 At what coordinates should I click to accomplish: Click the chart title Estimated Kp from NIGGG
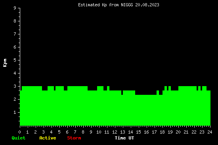point(105,5)
